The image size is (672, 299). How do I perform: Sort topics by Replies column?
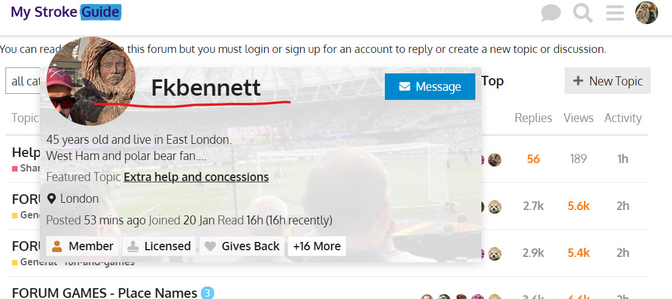click(533, 118)
